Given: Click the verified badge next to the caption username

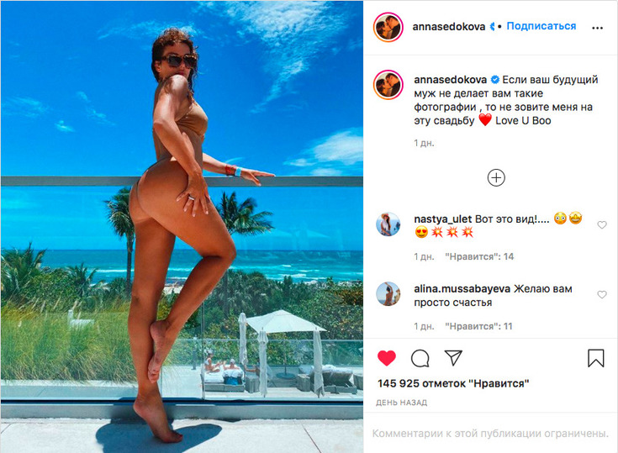Looking at the screenshot, I should point(494,80).
